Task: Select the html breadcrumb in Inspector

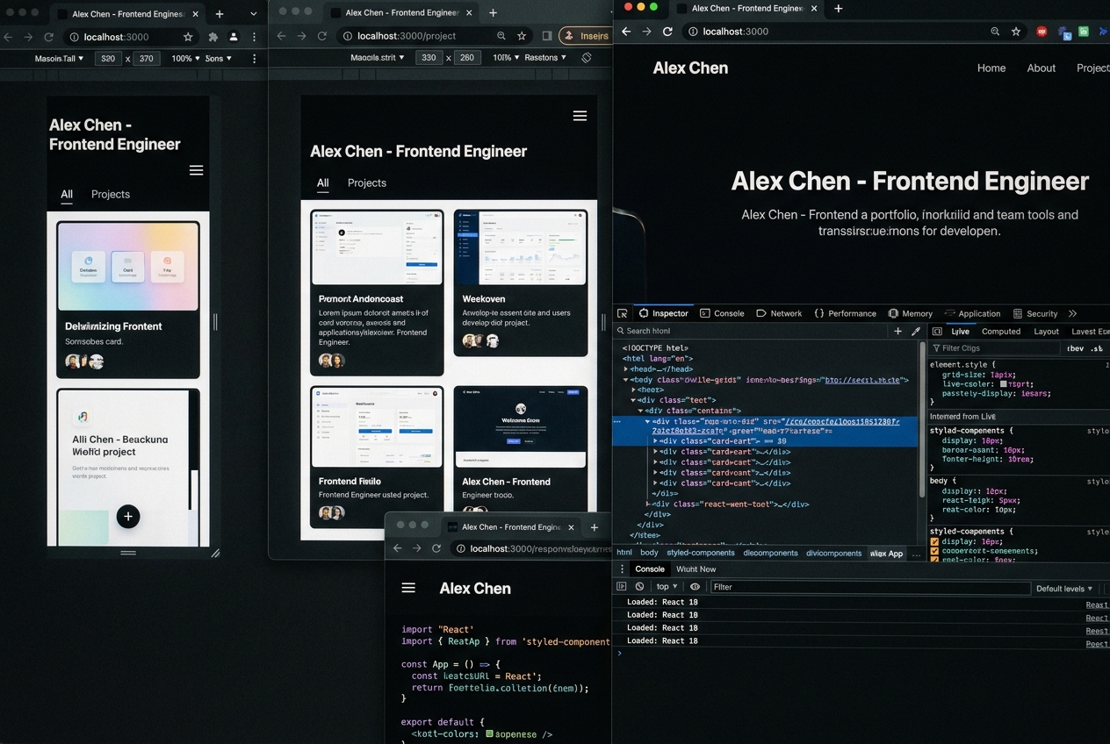Action: 623,553
